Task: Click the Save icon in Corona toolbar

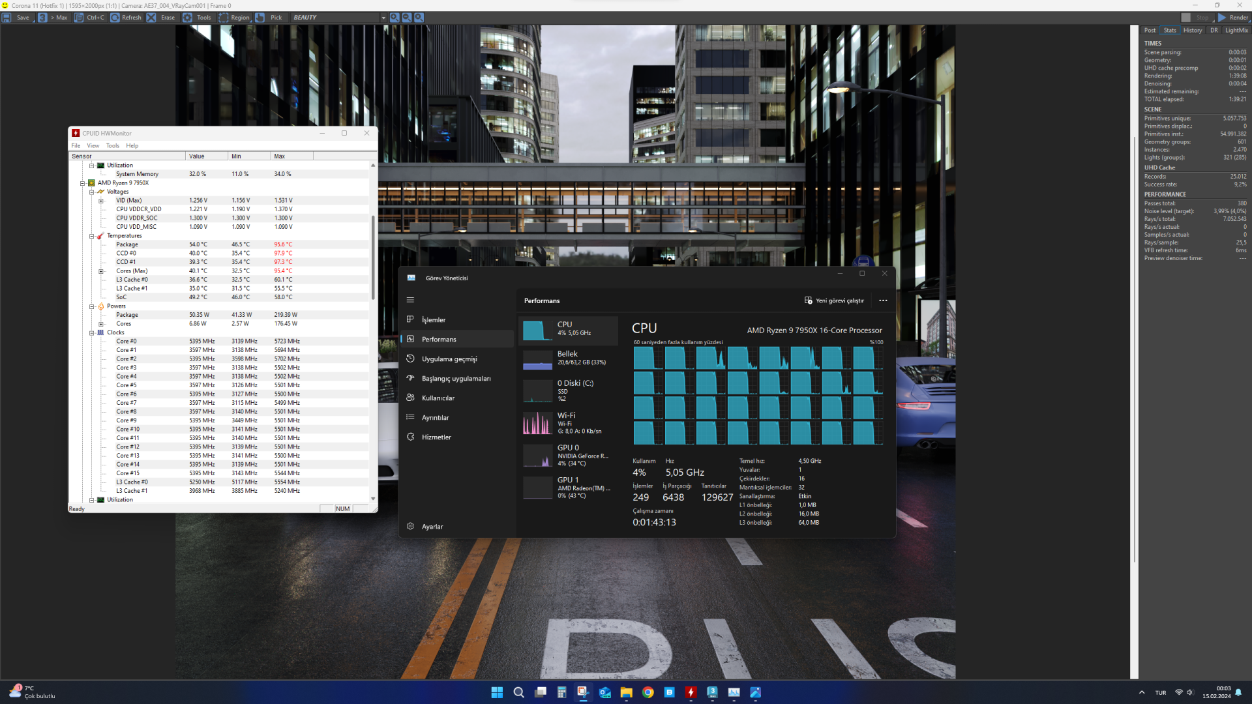Action: tap(7, 18)
